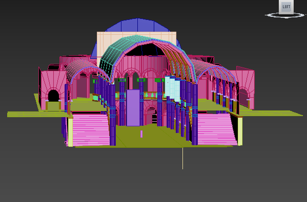Viewport: 307px width, 202px height.
Task: Select the black arched doorway on the far left
Action: tap(54, 96)
